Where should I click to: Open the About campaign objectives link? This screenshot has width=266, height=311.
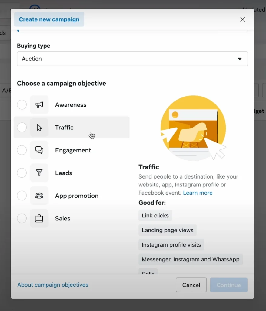click(x=53, y=285)
